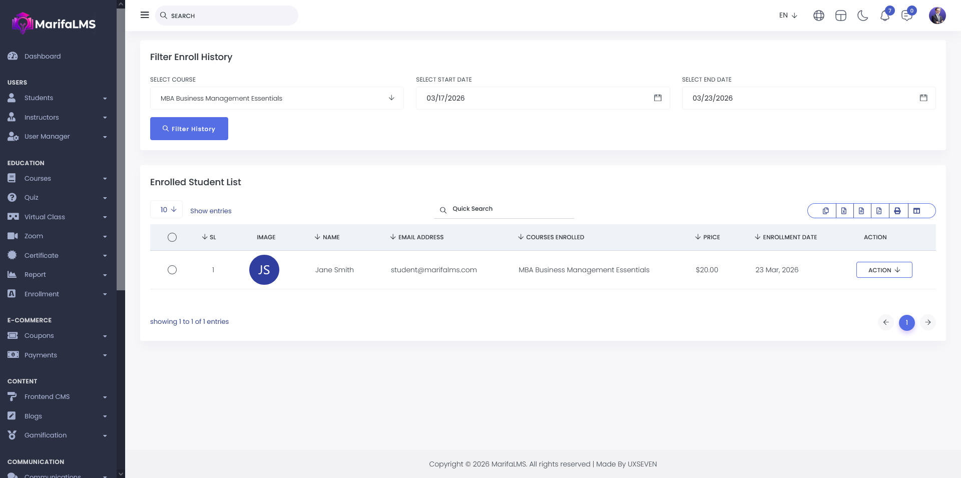Open the globe website icon
Image resolution: width=961 pixels, height=478 pixels.
pyautogui.click(x=818, y=16)
